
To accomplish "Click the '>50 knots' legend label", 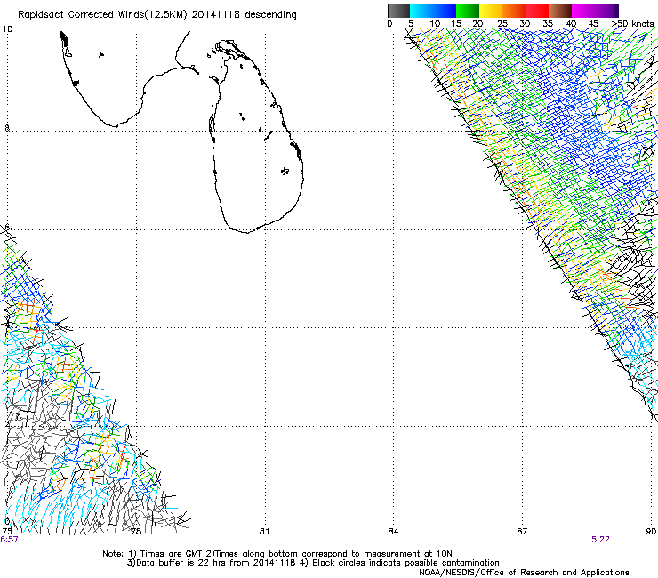I will pos(632,24).
